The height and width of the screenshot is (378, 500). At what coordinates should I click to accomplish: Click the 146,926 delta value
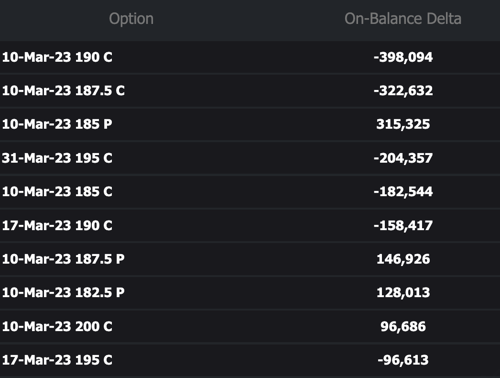pyautogui.click(x=403, y=259)
